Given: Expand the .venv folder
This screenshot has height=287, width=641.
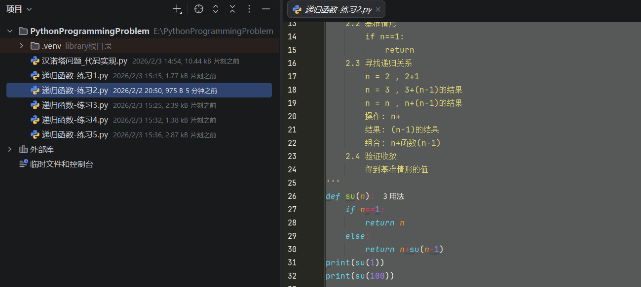Looking at the screenshot, I should [22, 46].
